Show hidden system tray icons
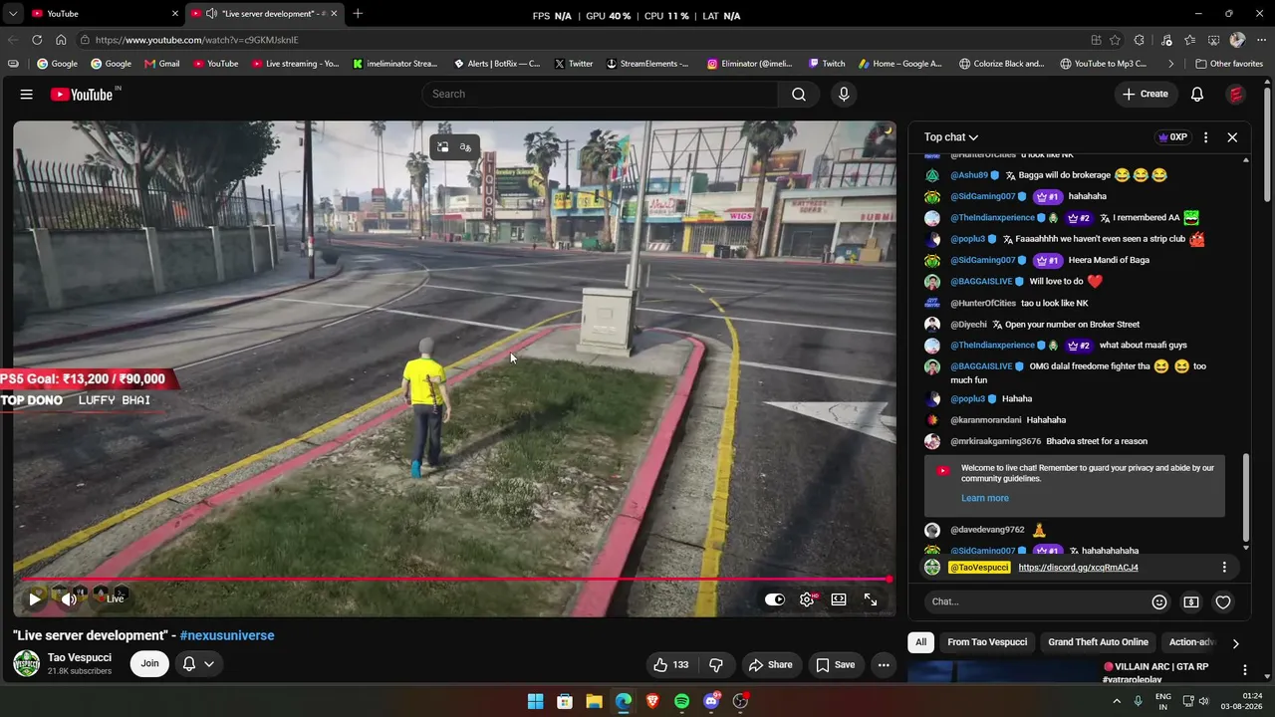The height and width of the screenshot is (717, 1275). (x=1117, y=701)
